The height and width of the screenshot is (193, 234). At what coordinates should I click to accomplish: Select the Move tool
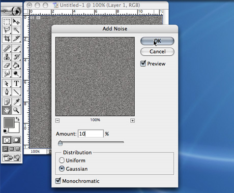pyautogui.click(x=16, y=22)
